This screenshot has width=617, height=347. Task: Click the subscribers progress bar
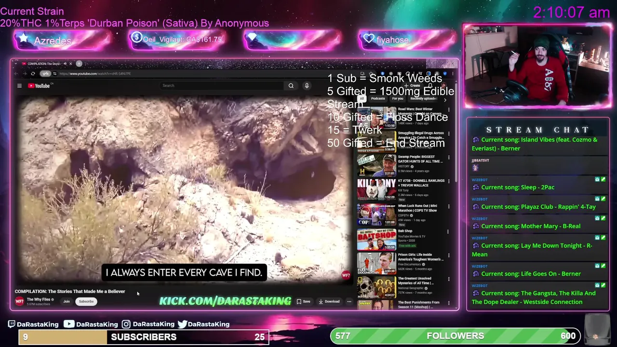coord(144,337)
